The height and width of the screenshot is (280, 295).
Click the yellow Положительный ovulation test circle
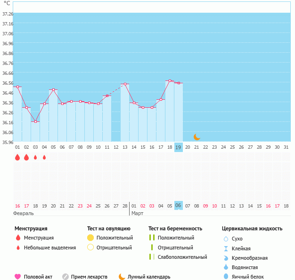click(90, 238)
